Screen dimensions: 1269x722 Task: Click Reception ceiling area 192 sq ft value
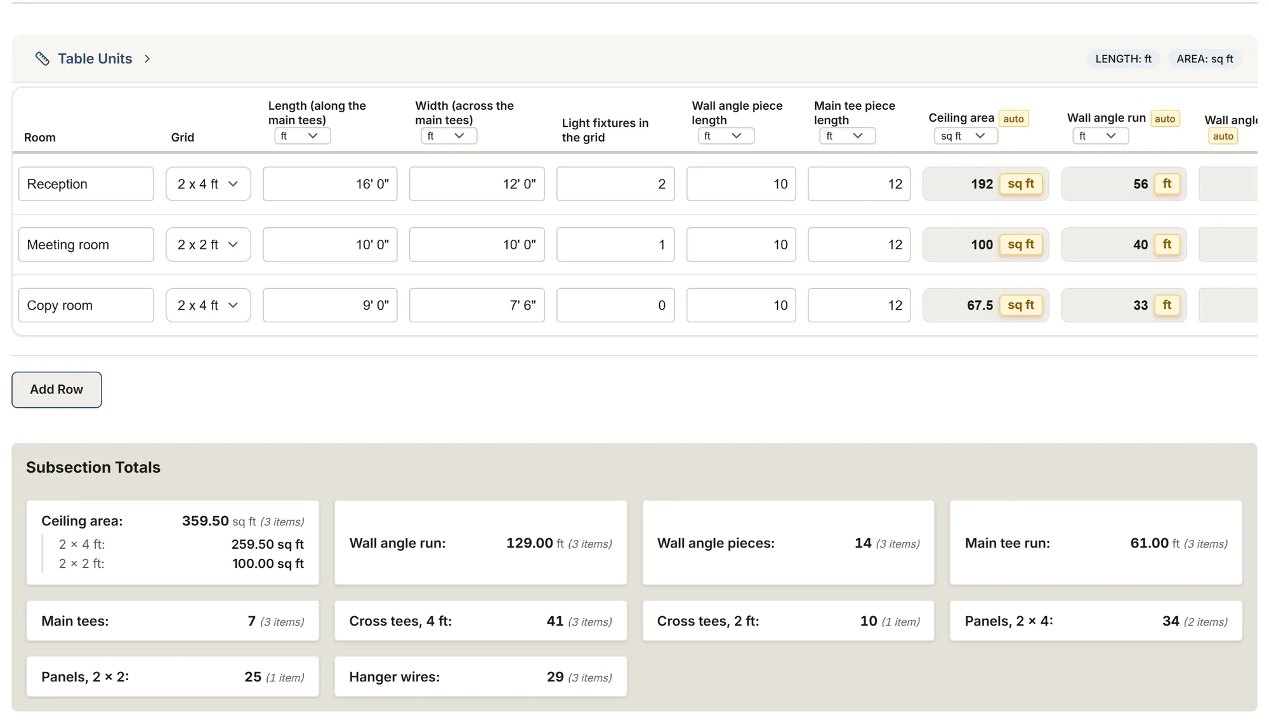click(985, 184)
